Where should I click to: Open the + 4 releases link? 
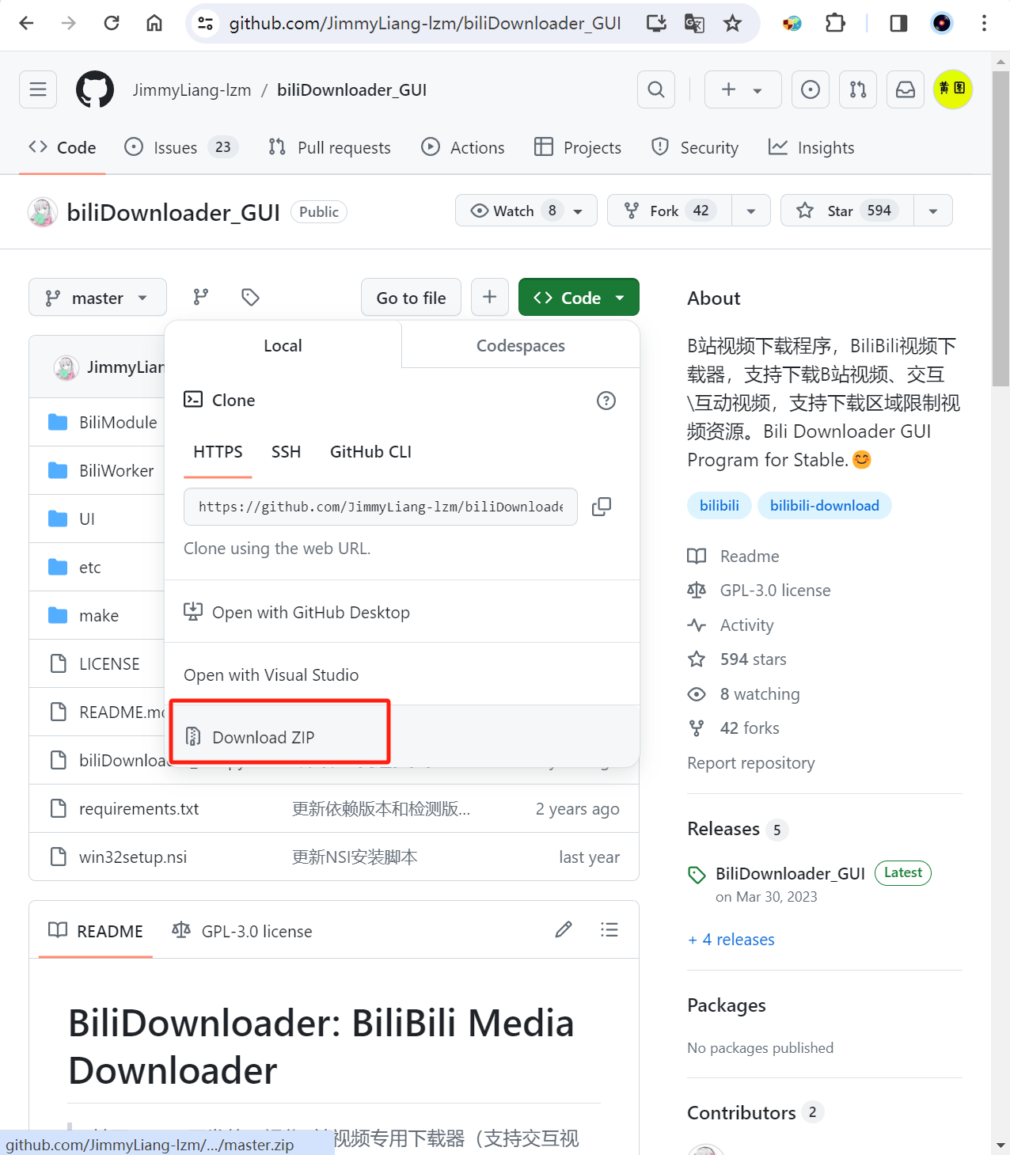click(731, 939)
